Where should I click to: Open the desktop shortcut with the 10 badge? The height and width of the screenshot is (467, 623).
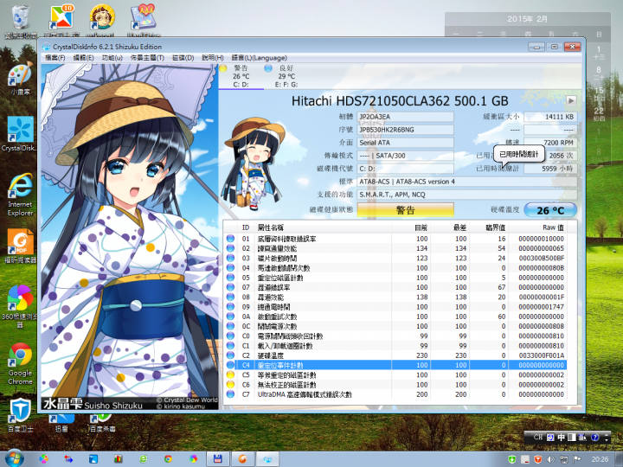(61, 21)
